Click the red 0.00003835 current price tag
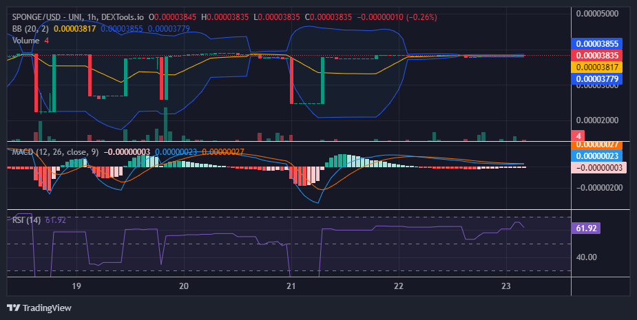 [596, 55]
